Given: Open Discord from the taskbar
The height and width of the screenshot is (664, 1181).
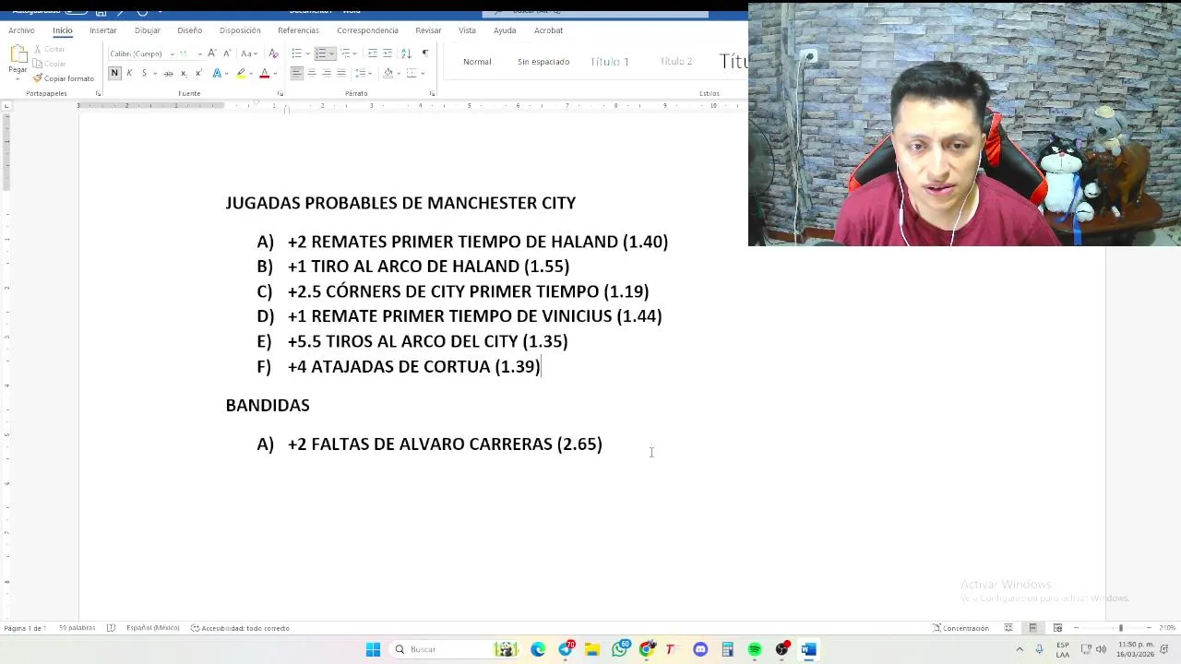Looking at the screenshot, I should 700,649.
